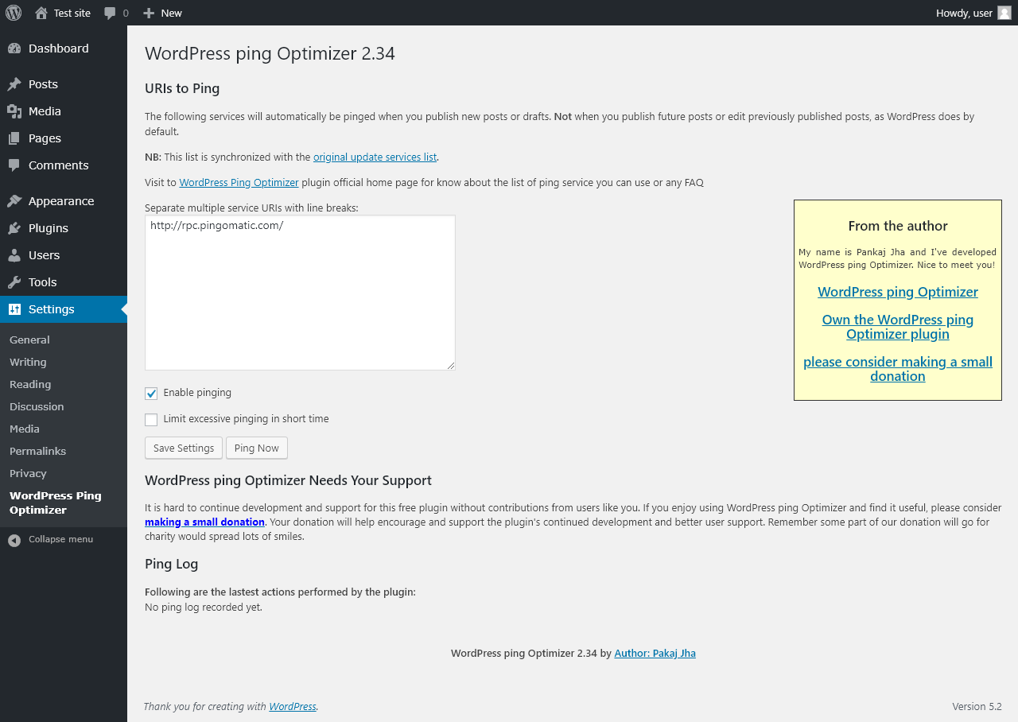Open the comments bubble icon in admin bar
The image size is (1018, 722).
pyautogui.click(x=110, y=13)
